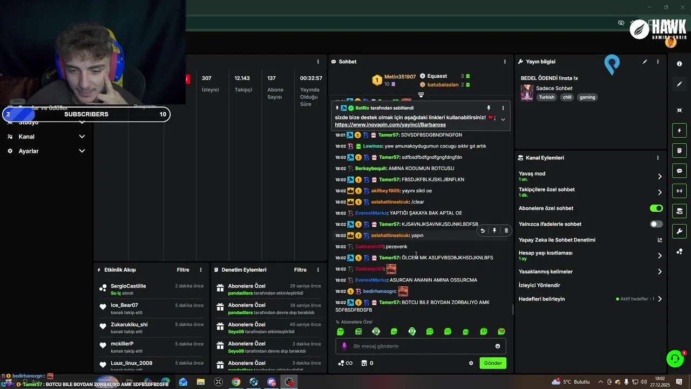Open pinned message options menu
691x389 pixels.
click(503, 108)
